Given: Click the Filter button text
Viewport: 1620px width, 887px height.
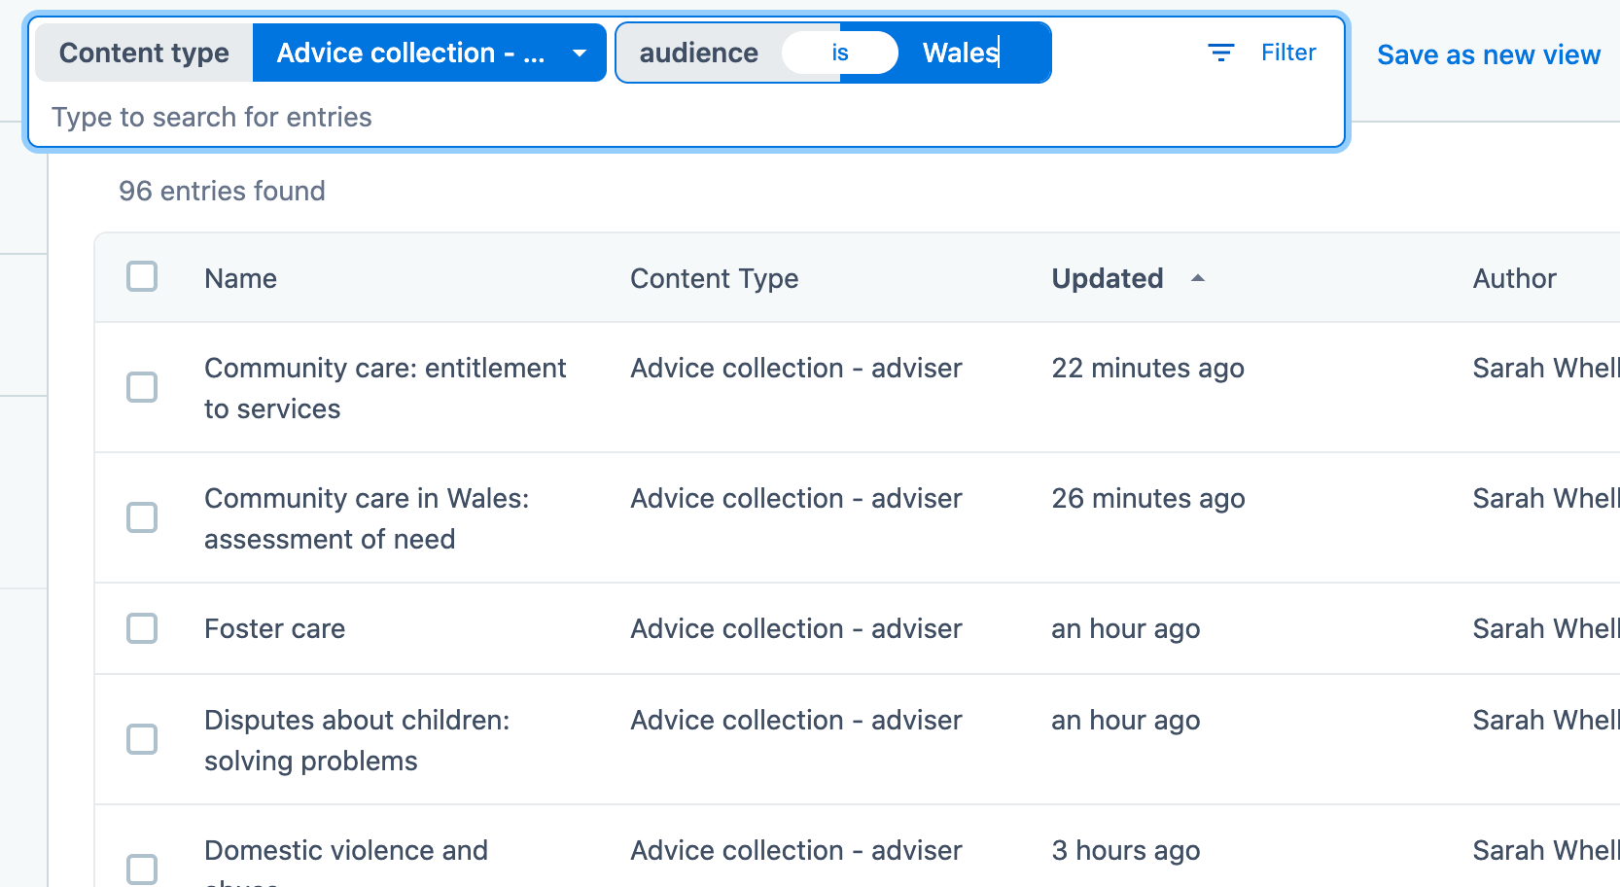Looking at the screenshot, I should tap(1288, 53).
